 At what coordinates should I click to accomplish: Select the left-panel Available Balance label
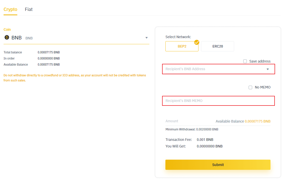[x=16, y=65]
